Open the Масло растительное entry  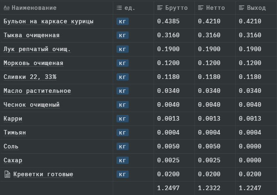pos(37,91)
